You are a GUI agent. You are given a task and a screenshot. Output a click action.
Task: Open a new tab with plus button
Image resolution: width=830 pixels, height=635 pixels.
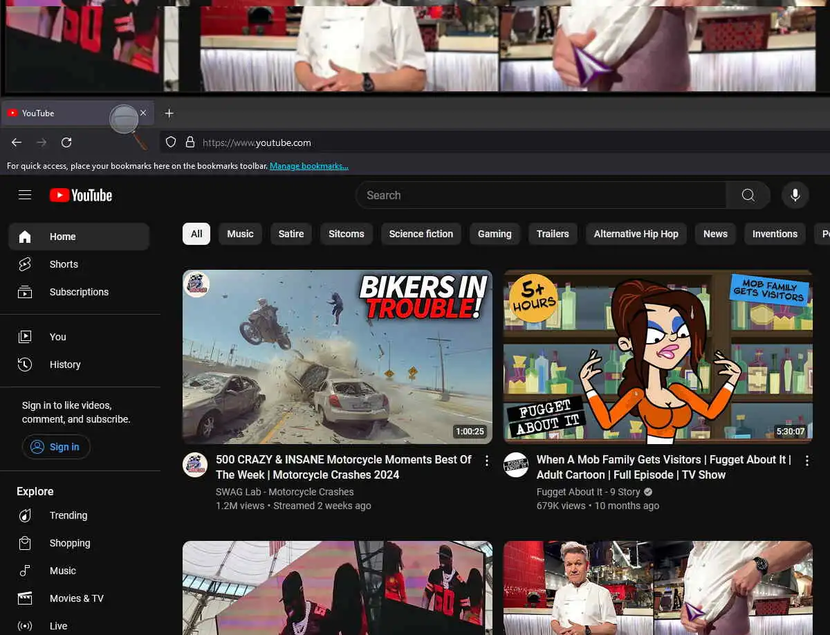pos(169,113)
